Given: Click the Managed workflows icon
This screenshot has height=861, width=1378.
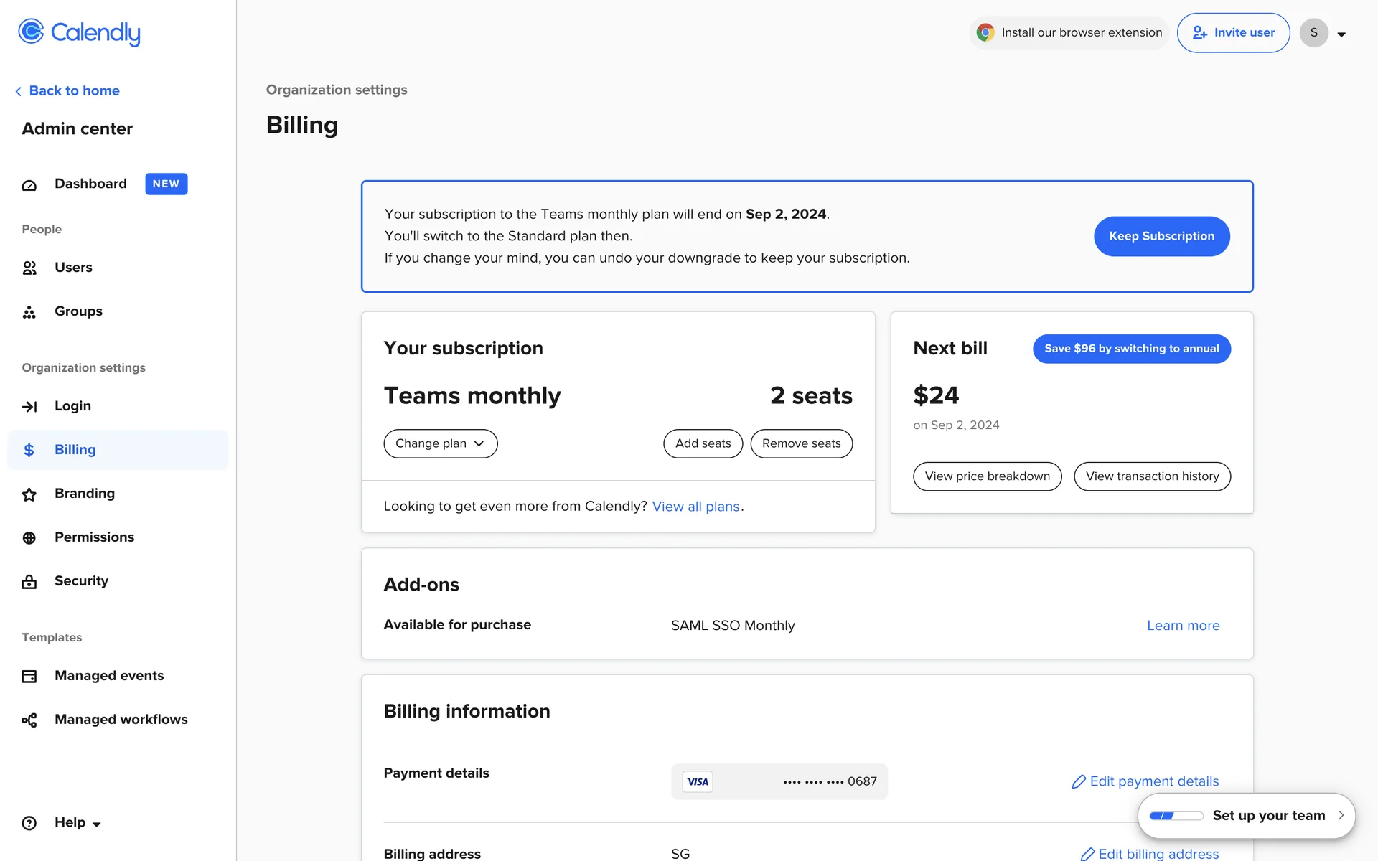Looking at the screenshot, I should [29, 720].
